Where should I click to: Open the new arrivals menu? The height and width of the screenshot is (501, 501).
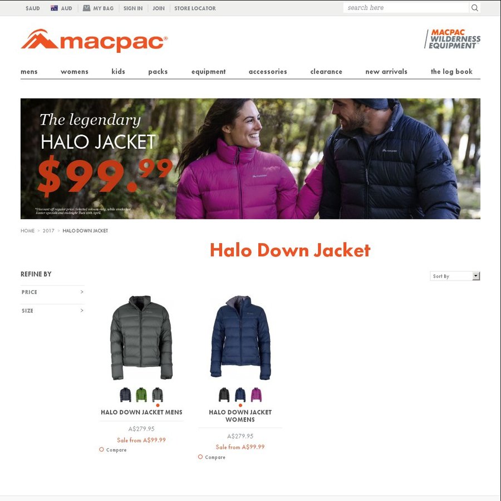(386, 72)
